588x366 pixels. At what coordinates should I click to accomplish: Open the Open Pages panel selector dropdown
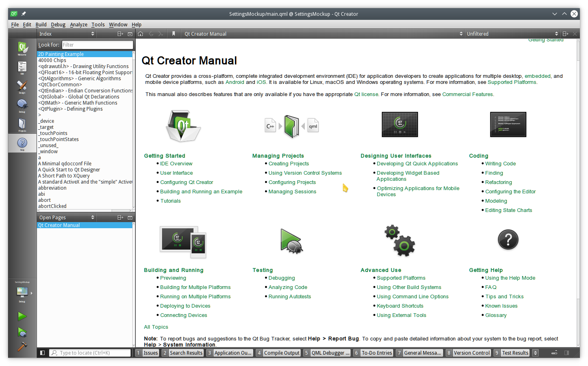coord(67,218)
